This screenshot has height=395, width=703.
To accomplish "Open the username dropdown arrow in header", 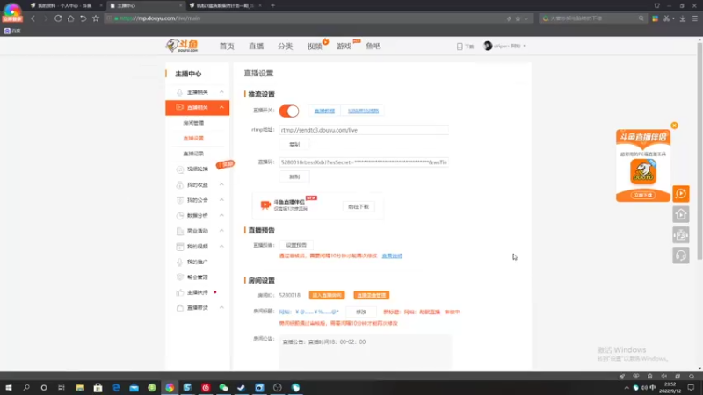I will pyautogui.click(x=525, y=46).
